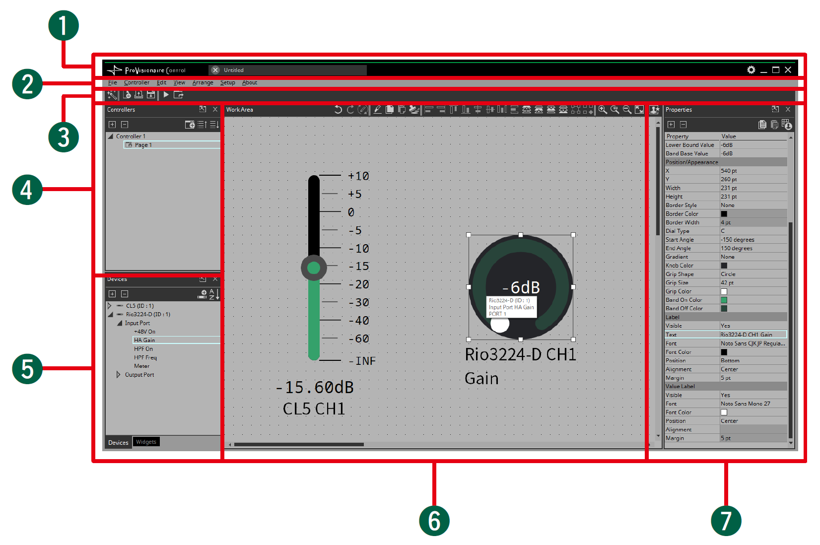
Task: Select the Rio3224-D CH1 Gain dial
Action: [521, 287]
